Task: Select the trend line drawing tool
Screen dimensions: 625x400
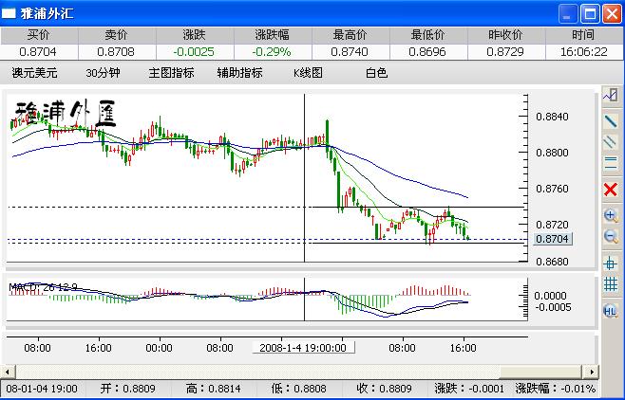Action: (610, 121)
